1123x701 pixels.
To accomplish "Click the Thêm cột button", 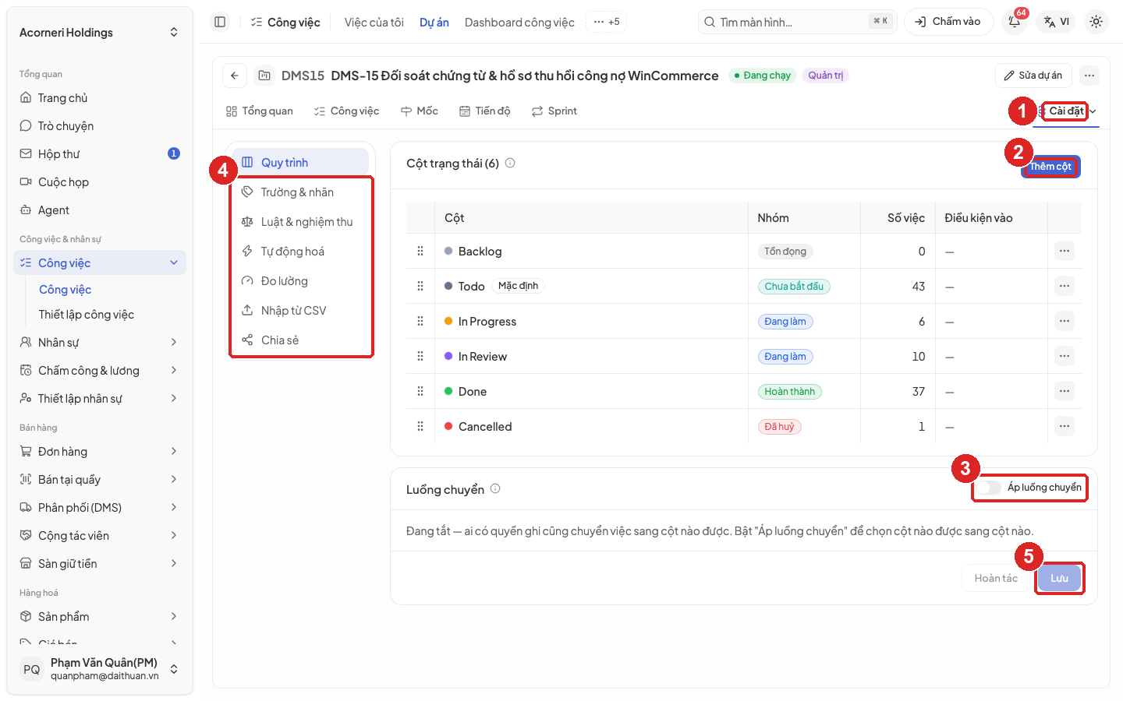I will (x=1050, y=167).
